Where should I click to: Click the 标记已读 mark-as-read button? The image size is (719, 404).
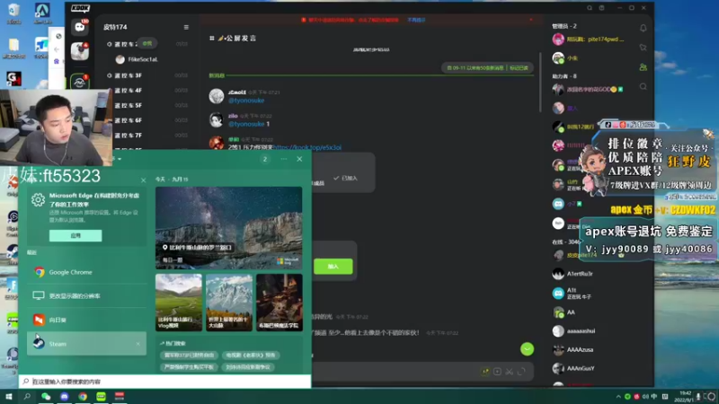click(519, 68)
